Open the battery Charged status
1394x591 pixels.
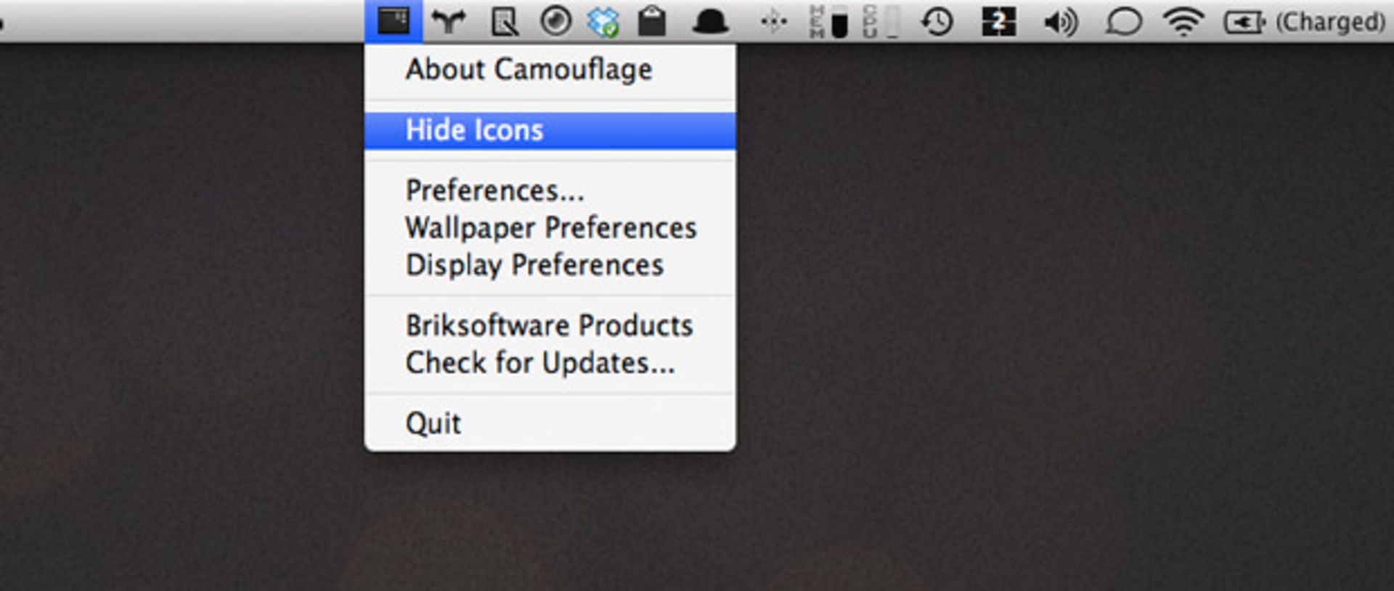coord(1305,23)
